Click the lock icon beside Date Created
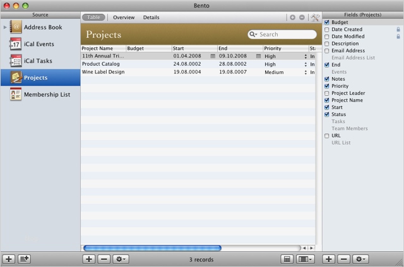 [398, 30]
